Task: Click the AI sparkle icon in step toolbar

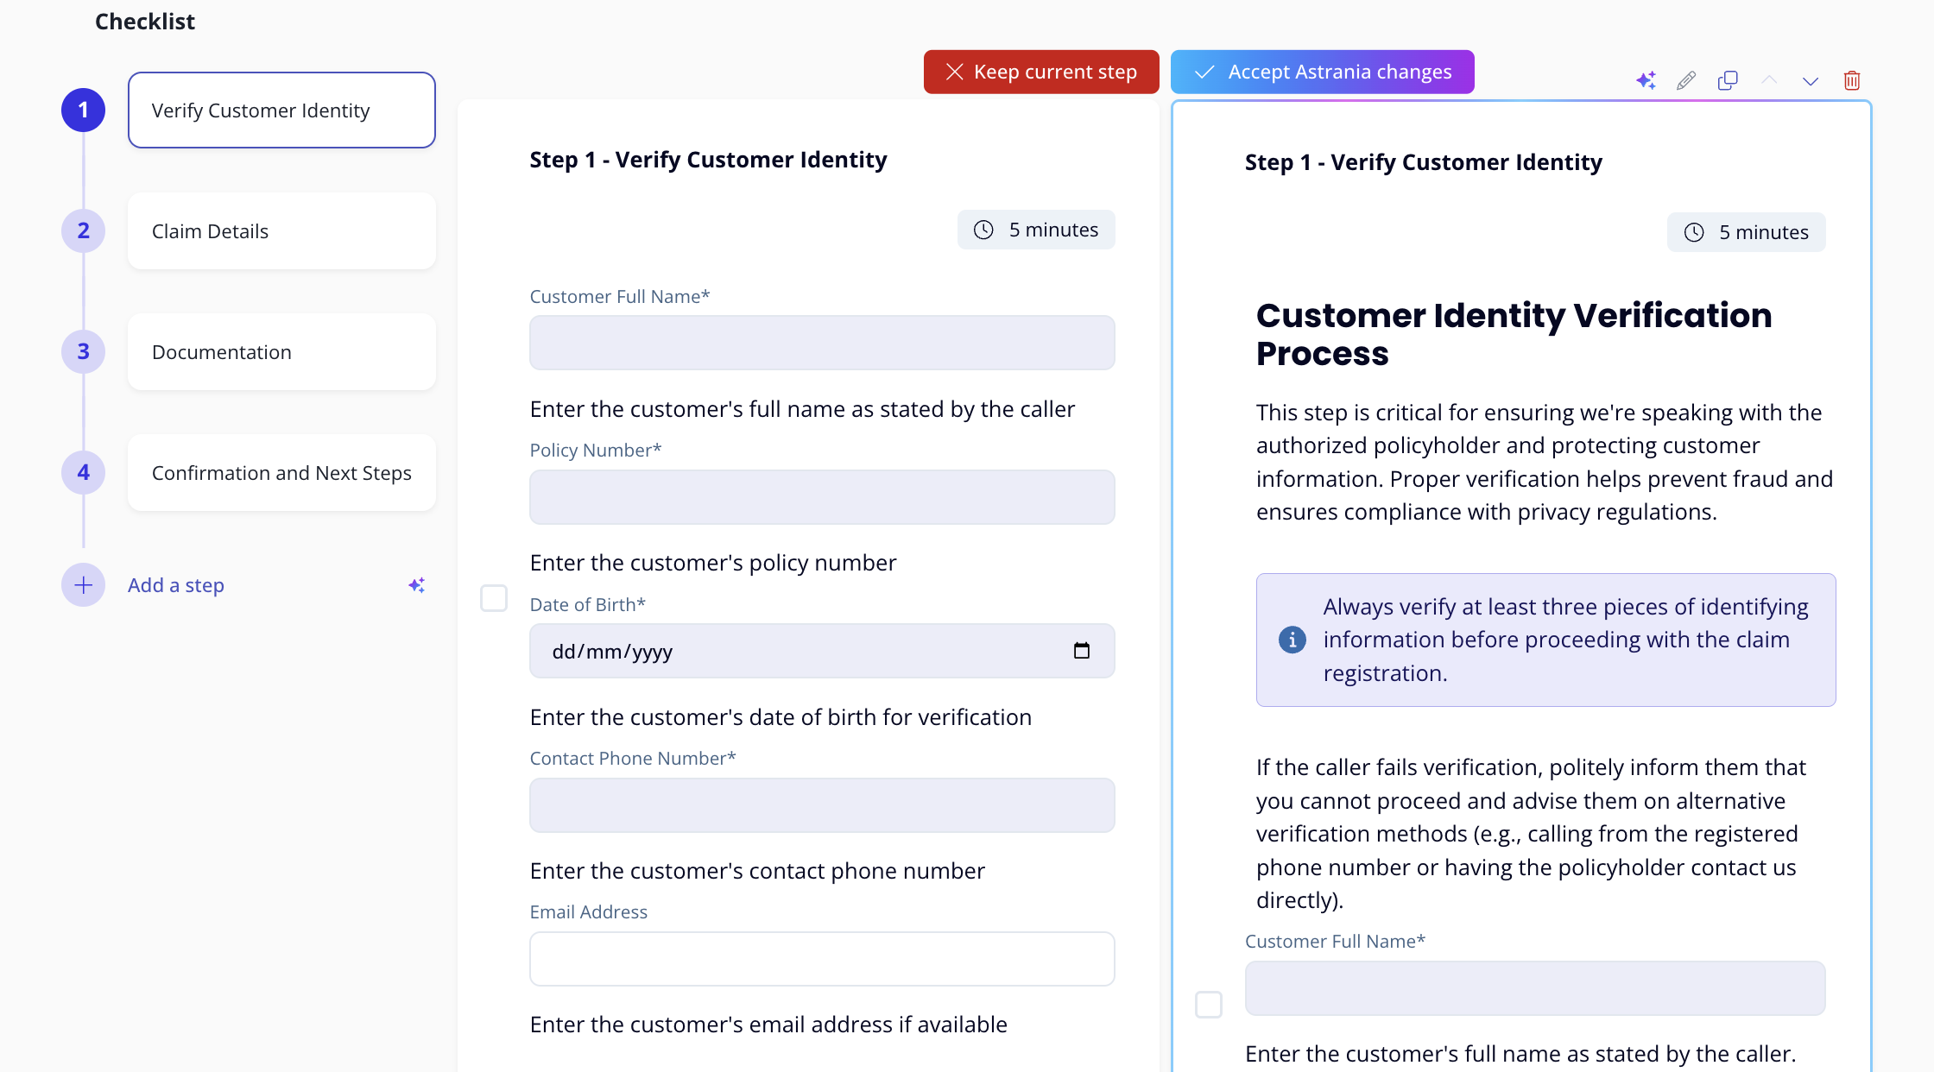Action: (1646, 80)
